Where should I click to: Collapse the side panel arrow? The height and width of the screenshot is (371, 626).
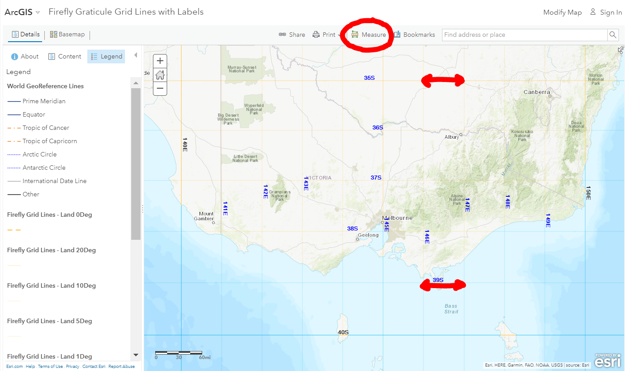click(136, 55)
